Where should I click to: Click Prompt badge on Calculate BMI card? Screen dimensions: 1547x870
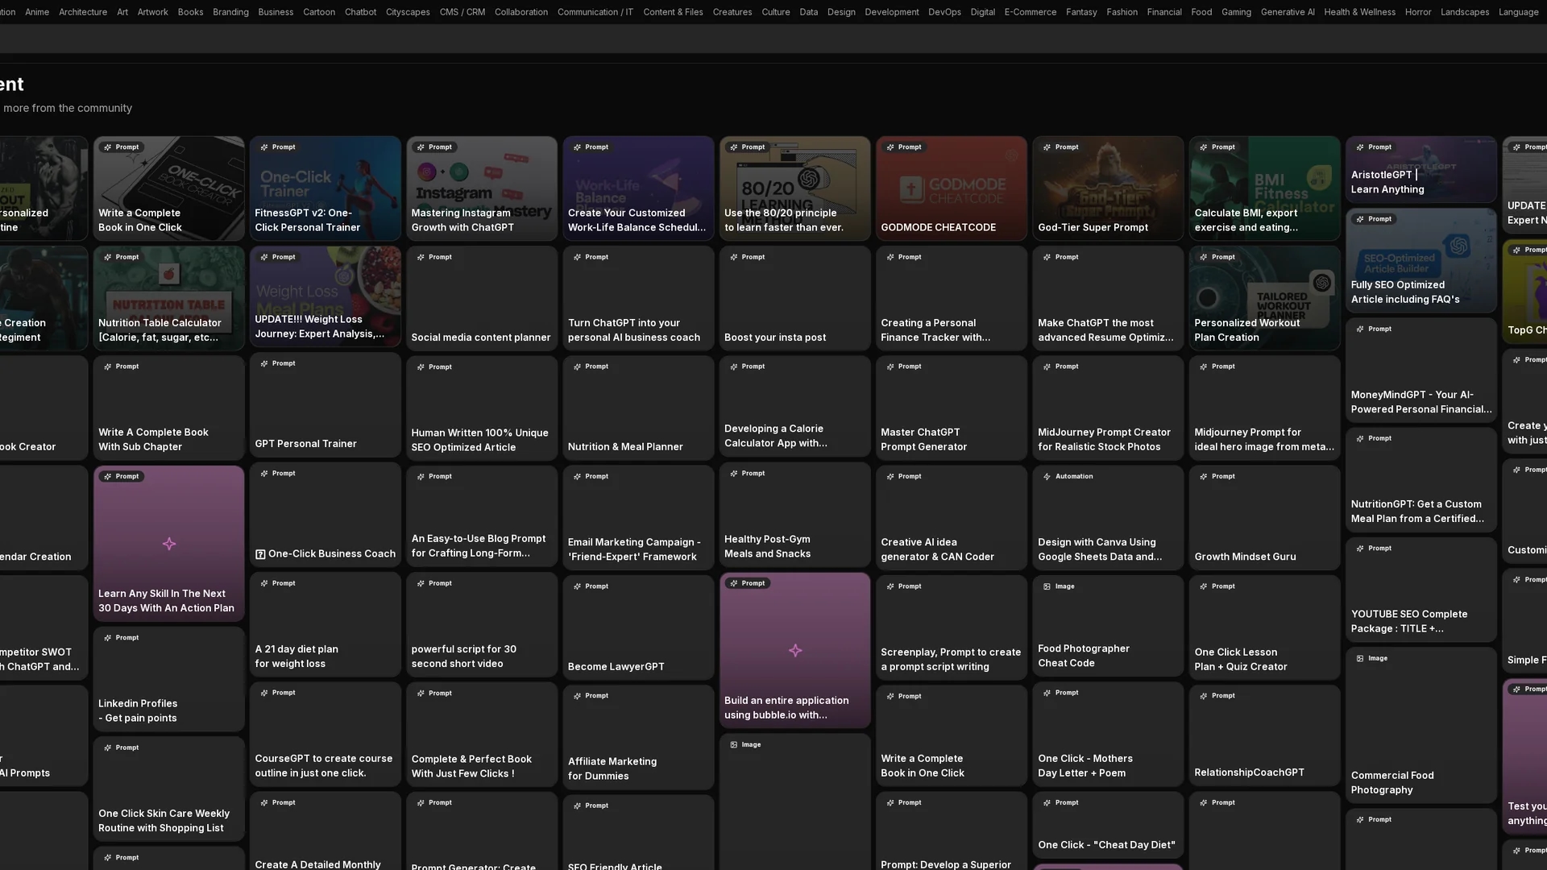[1217, 147]
